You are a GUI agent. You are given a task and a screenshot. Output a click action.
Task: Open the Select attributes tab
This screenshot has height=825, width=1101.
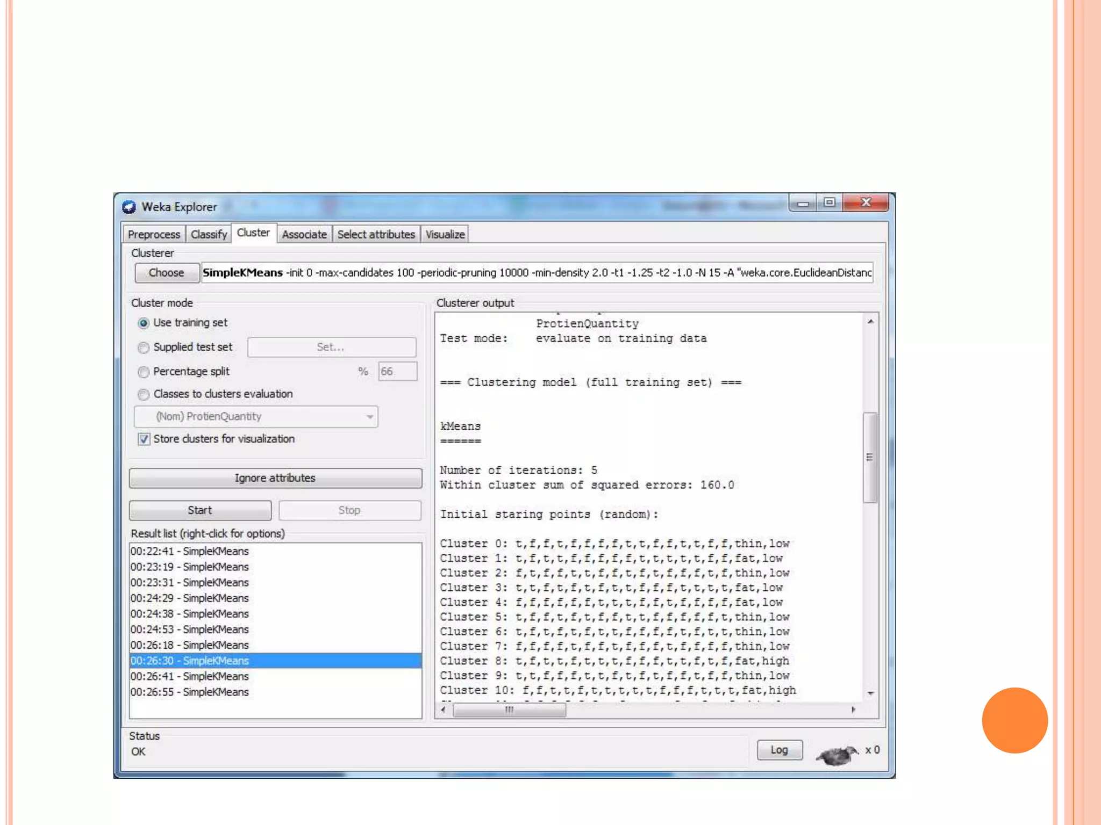pos(376,235)
